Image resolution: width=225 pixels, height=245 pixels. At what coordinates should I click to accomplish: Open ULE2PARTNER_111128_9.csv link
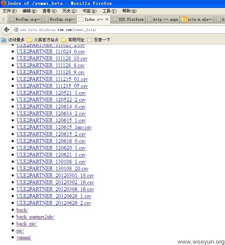pos(51,72)
